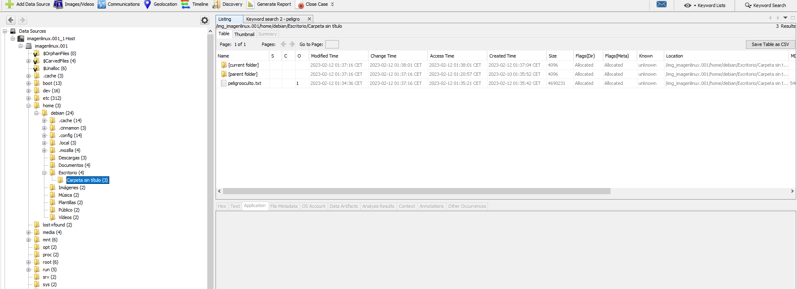Click the horizontal scrollbar in results table
The image size is (797, 289).
[416, 191]
